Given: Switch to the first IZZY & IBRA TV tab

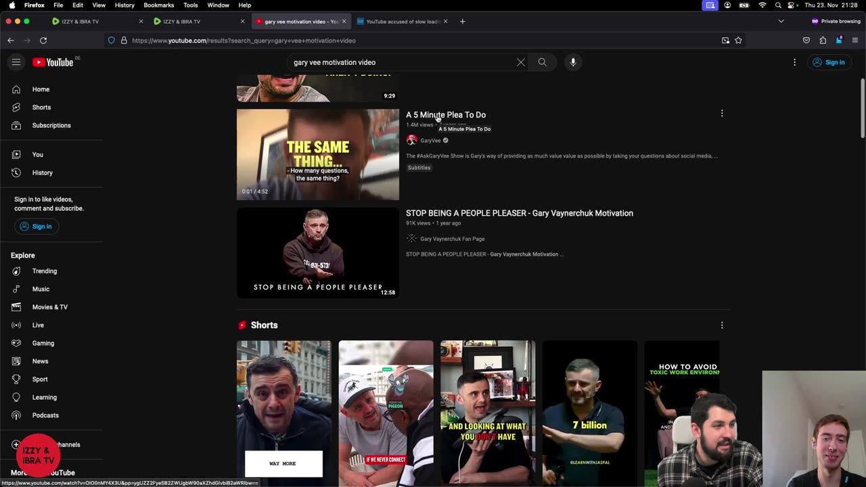Looking at the screenshot, I should tap(93, 22).
